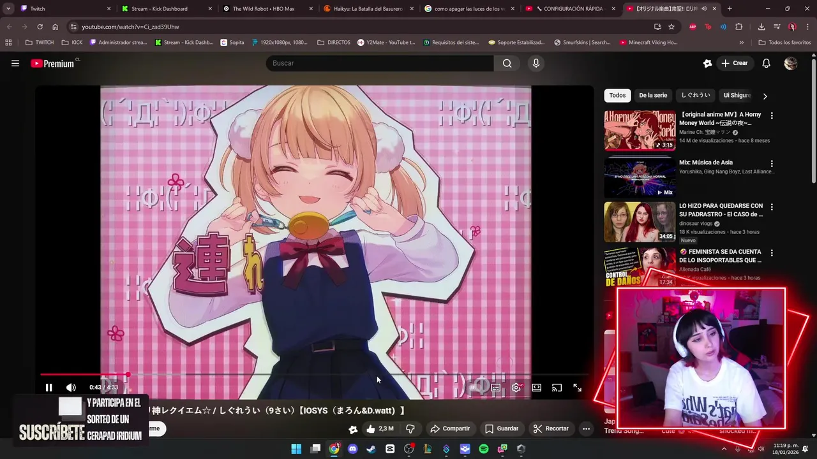
Task: Go to the YouTube Premium home logo
Action: click(x=53, y=63)
